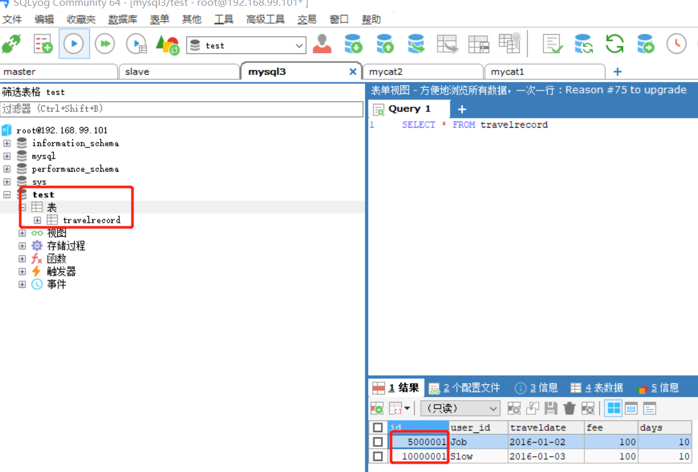Switch to grid view in results

point(614,408)
